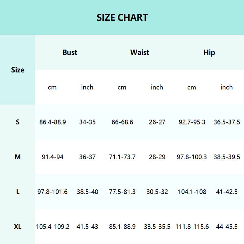Image resolution: width=244 pixels, height=244 pixels.
Task: Click the 28-29 waist inch value
Action: tap(157, 157)
